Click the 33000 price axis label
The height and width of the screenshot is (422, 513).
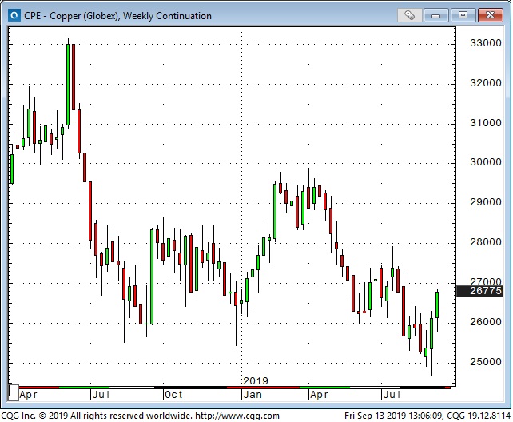pyautogui.click(x=486, y=43)
